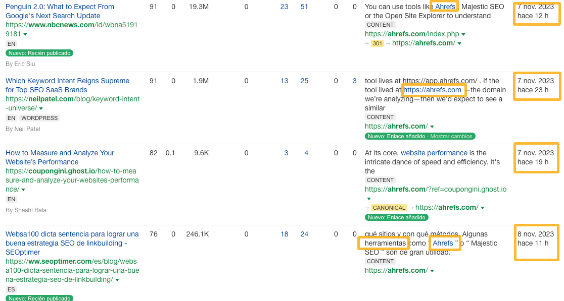The width and height of the screenshot is (564, 301).
Task: Click the CANONICAL badge
Action: click(x=389, y=208)
